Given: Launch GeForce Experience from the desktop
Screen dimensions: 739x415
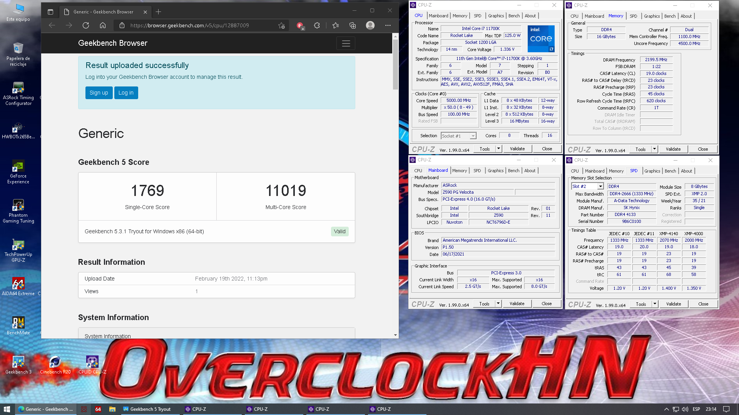Looking at the screenshot, I should (x=18, y=172).
